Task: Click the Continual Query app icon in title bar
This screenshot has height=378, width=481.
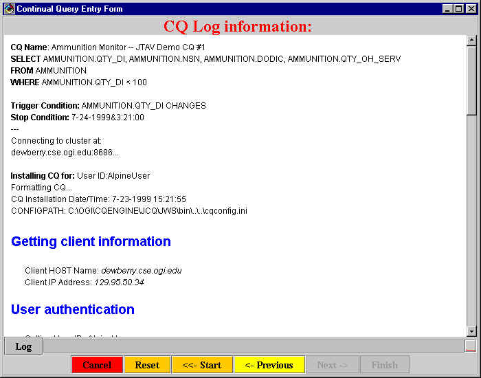Action: pos(9,9)
